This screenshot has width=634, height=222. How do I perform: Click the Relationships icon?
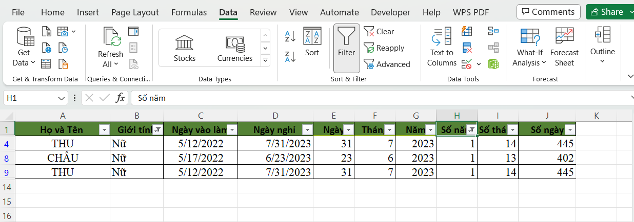(493, 48)
